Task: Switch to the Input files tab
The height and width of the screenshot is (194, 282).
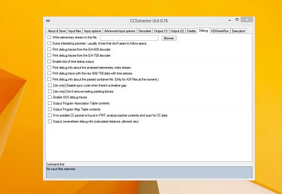Action: (75, 31)
